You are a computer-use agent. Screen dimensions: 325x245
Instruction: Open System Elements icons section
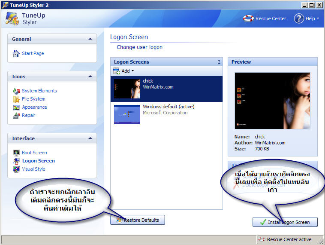(39, 91)
